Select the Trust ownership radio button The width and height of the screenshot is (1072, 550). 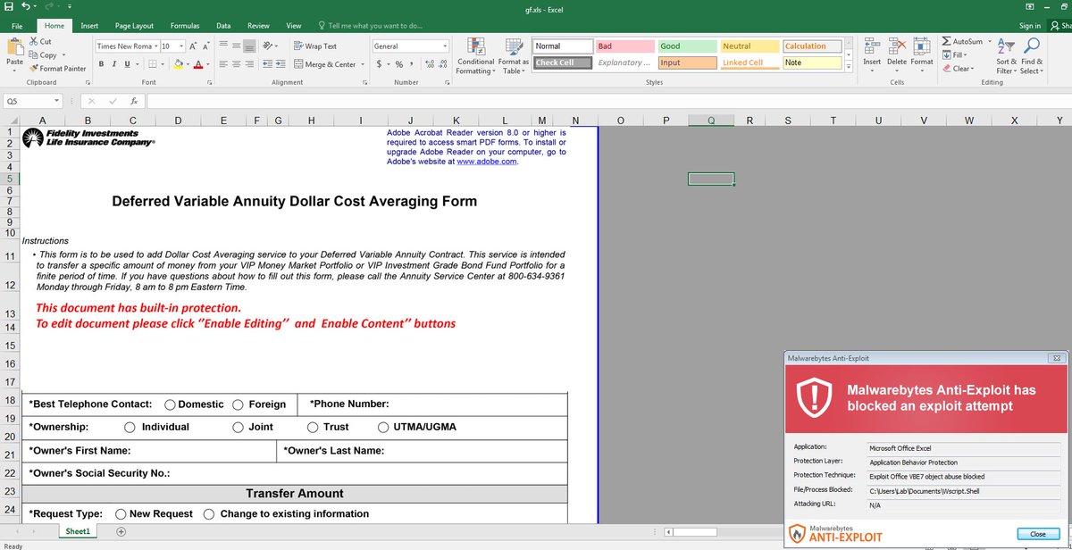point(312,427)
